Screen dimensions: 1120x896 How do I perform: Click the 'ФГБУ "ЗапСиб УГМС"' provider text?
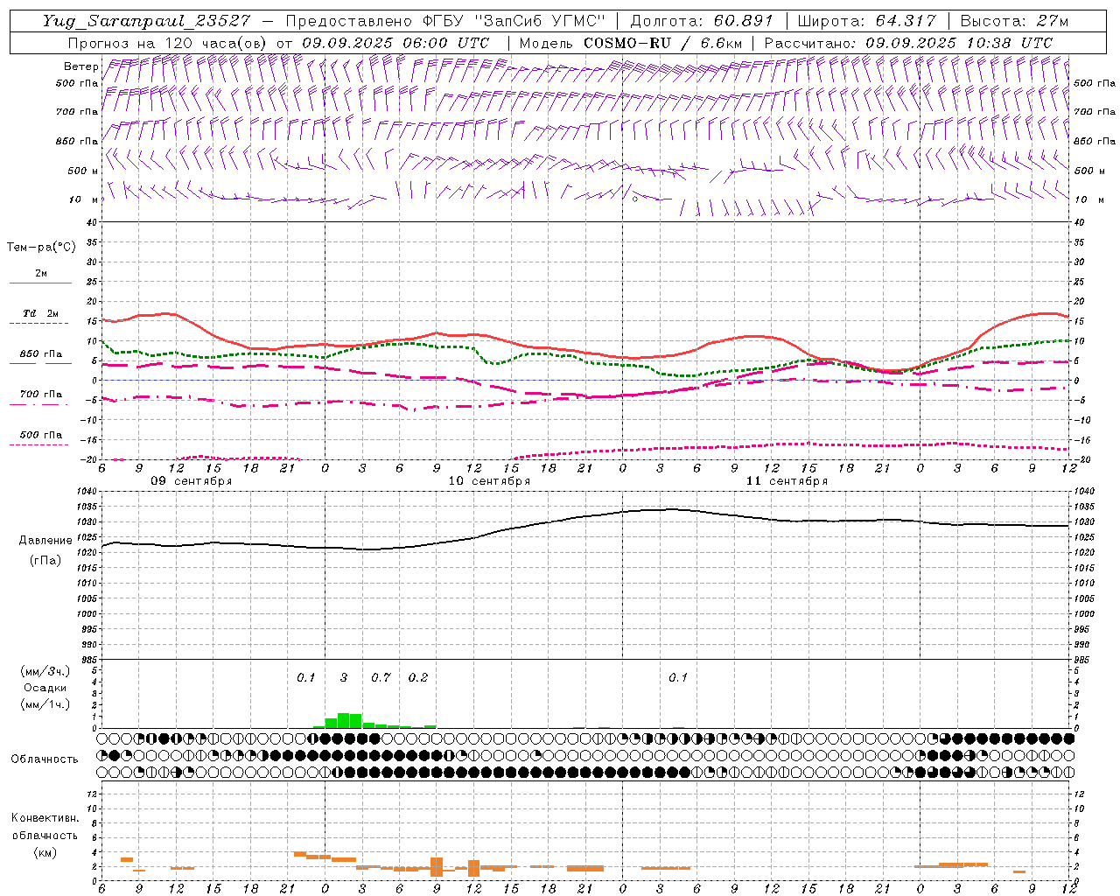[x=515, y=21]
